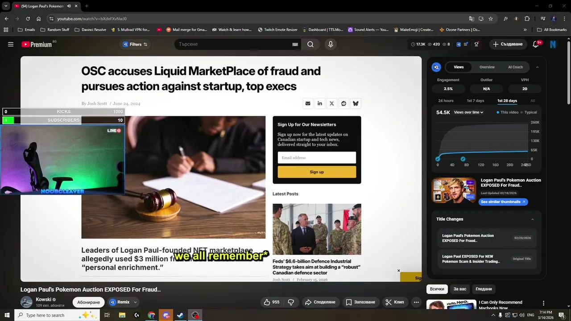The height and width of the screenshot is (321, 571).
Task: Open the Kowski channel avatar
Action: pyautogui.click(x=27, y=302)
